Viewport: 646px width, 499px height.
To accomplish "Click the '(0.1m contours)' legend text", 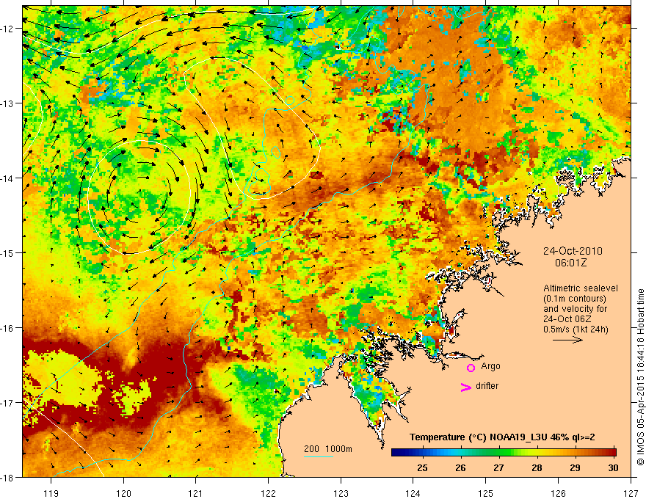I will (x=575, y=299).
